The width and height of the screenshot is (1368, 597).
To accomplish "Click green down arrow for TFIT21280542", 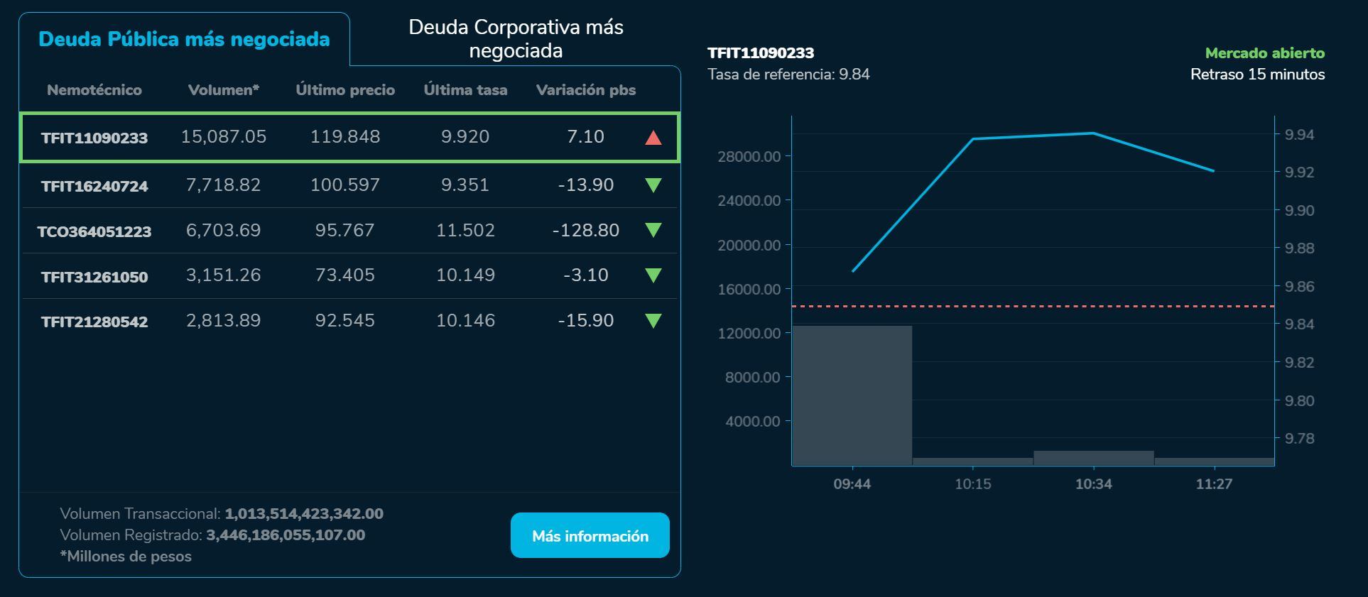I will 653,321.
